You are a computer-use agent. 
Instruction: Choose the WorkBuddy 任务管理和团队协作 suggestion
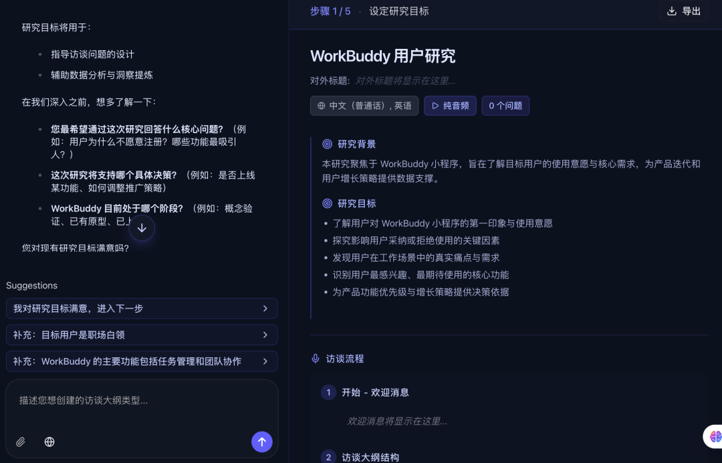point(141,361)
